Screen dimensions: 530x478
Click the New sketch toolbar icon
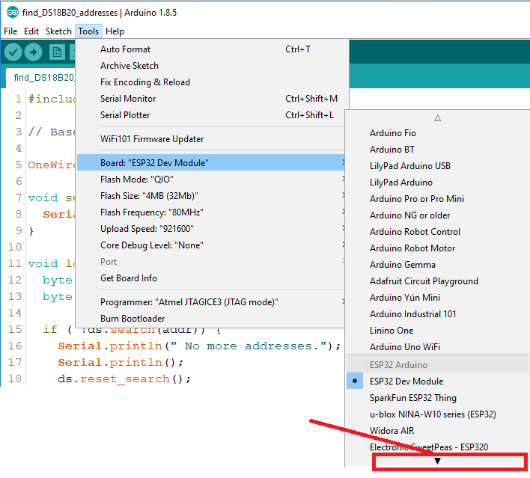pos(56,52)
